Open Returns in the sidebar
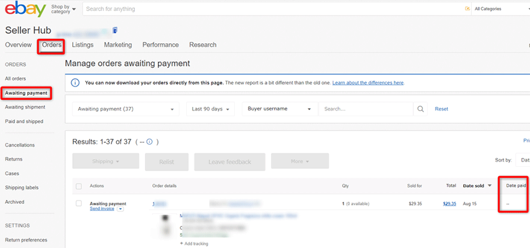The width and height of the screenshot is (530, 248). coord(13,159)
